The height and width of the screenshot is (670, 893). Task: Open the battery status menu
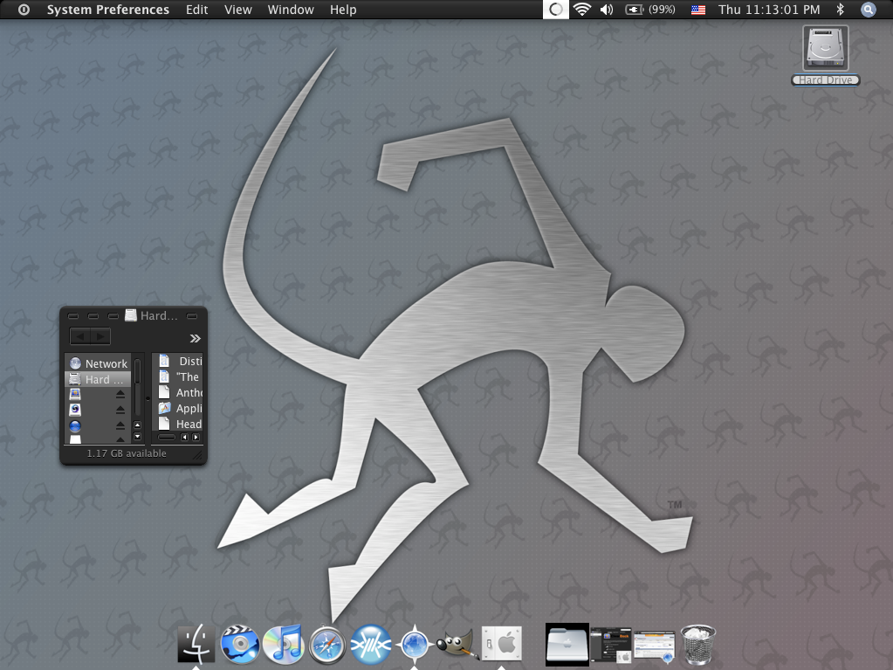[x=649, y=10]
